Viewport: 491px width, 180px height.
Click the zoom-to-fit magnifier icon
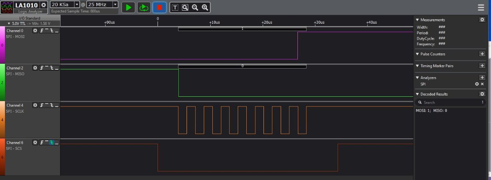185,7
